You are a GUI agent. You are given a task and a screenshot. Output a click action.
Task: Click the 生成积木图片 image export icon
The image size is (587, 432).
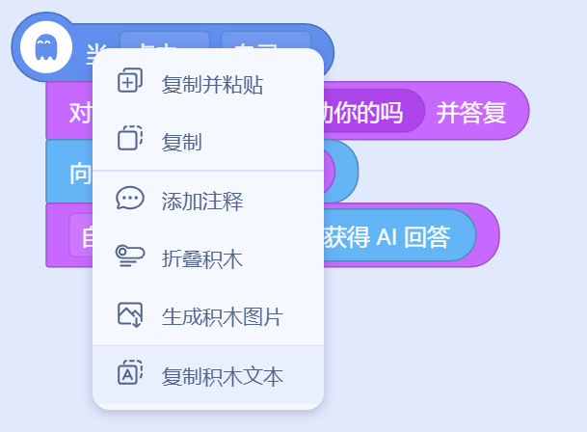pos(130,314)
